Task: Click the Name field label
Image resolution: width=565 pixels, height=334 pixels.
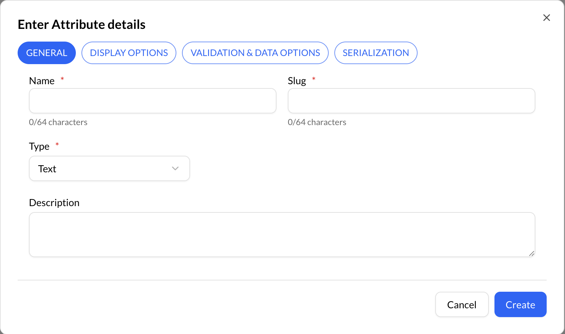Action: (x=42, y=81)
